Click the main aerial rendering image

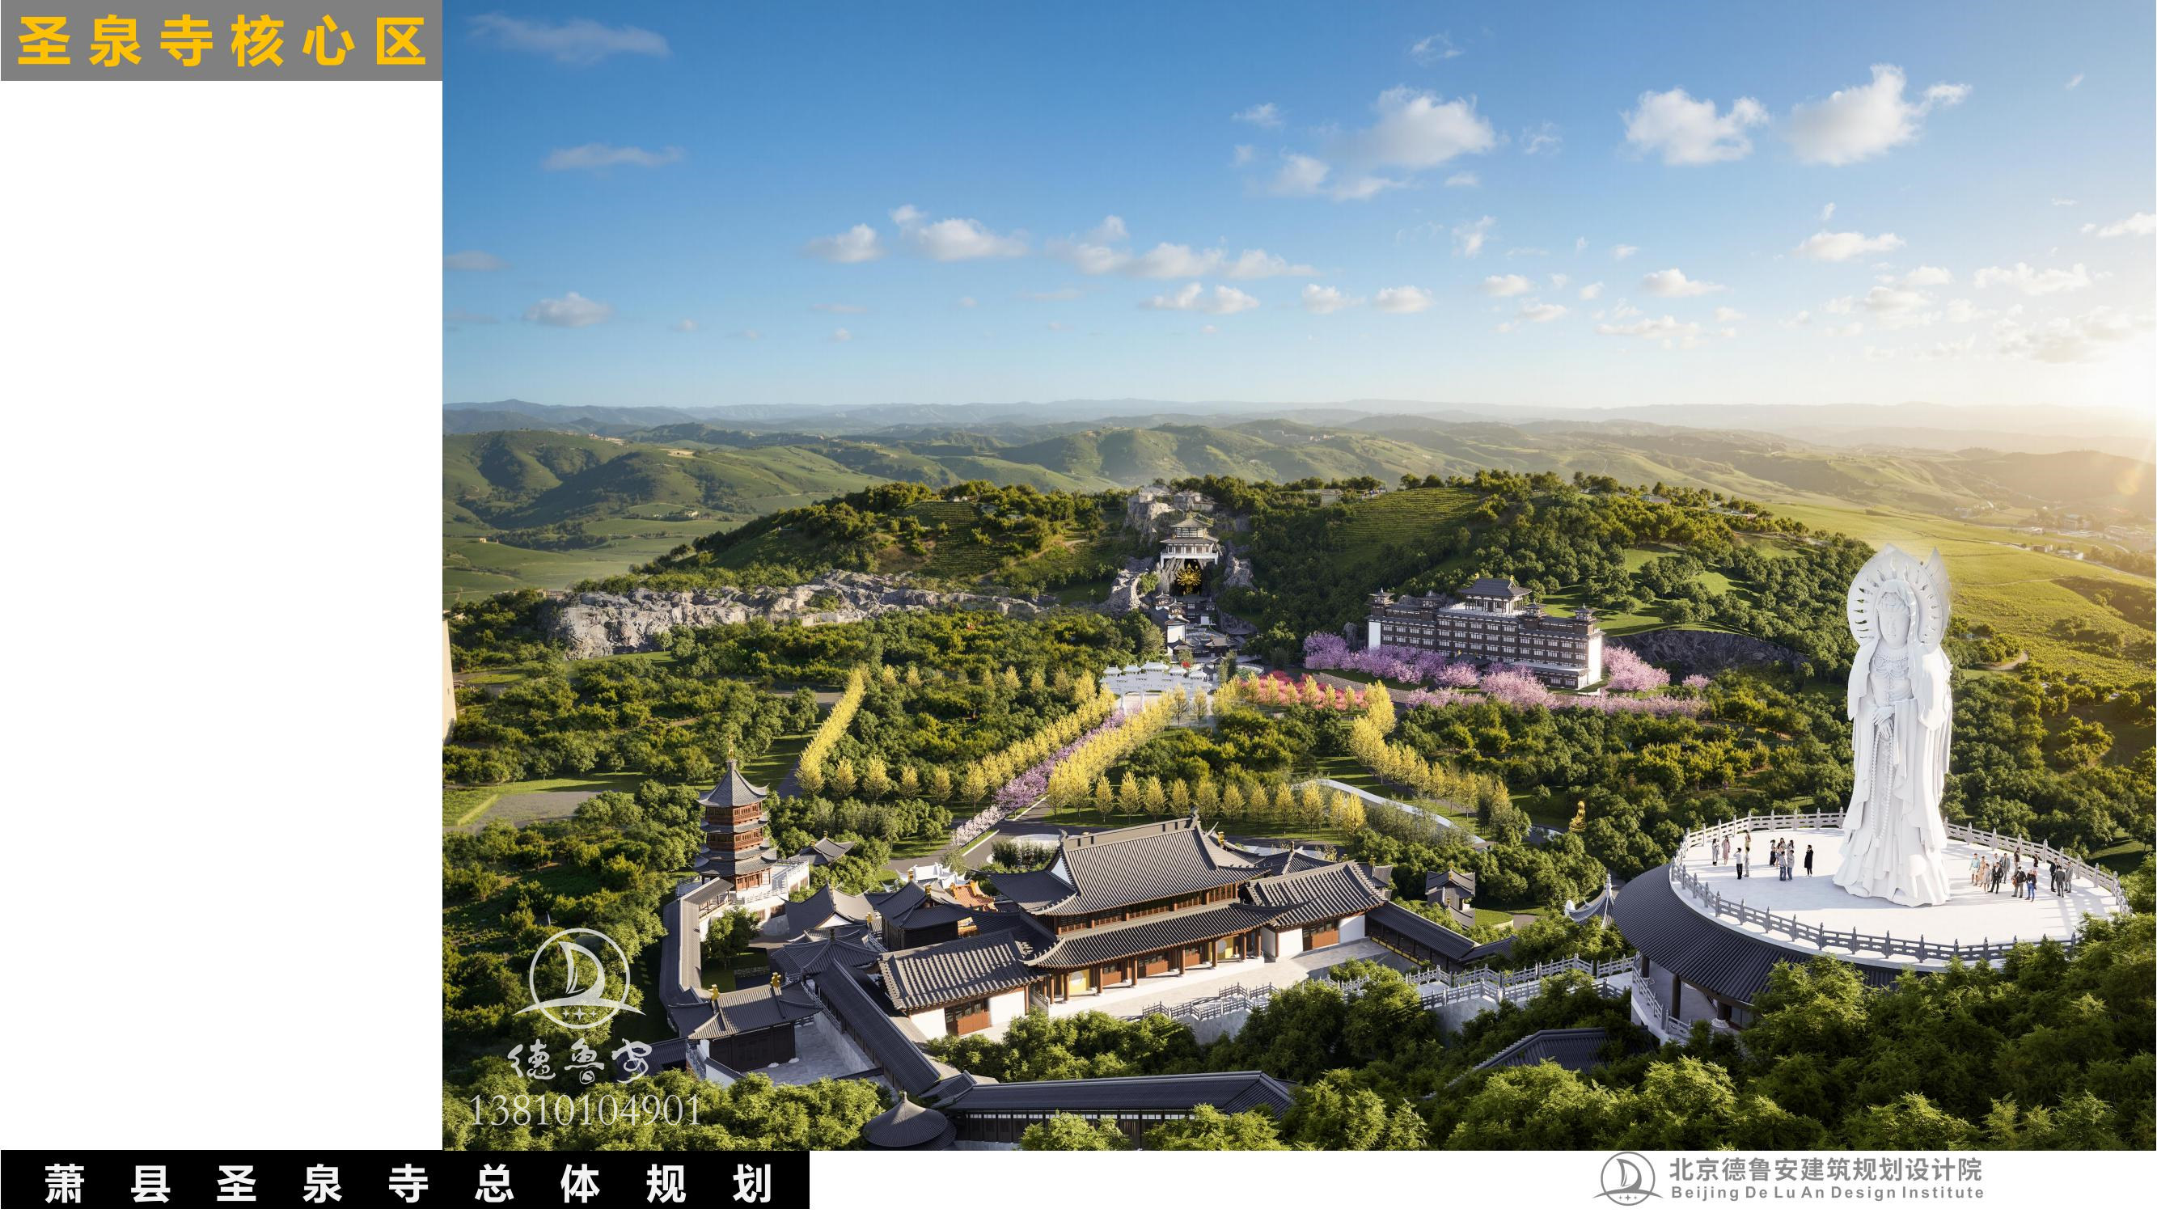click(1300, 574)
